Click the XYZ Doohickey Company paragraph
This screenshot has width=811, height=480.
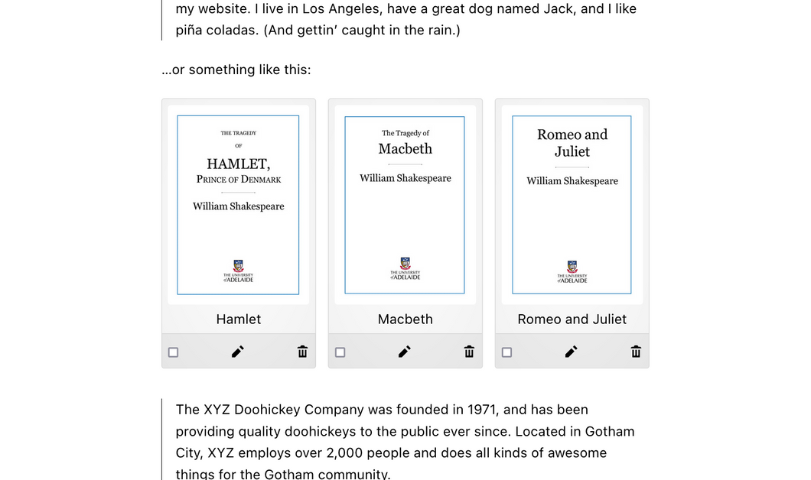coord(405,442)
